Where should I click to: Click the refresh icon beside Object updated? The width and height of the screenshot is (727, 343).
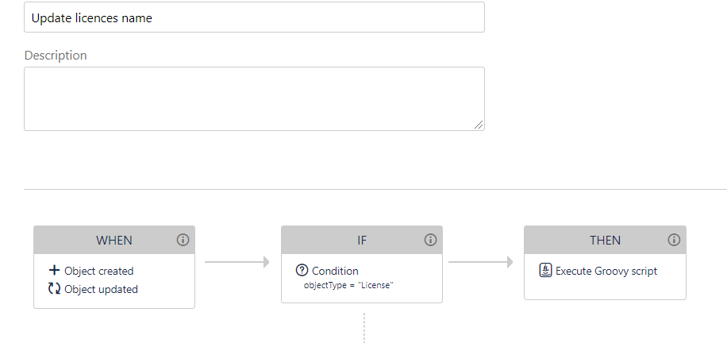55,289
